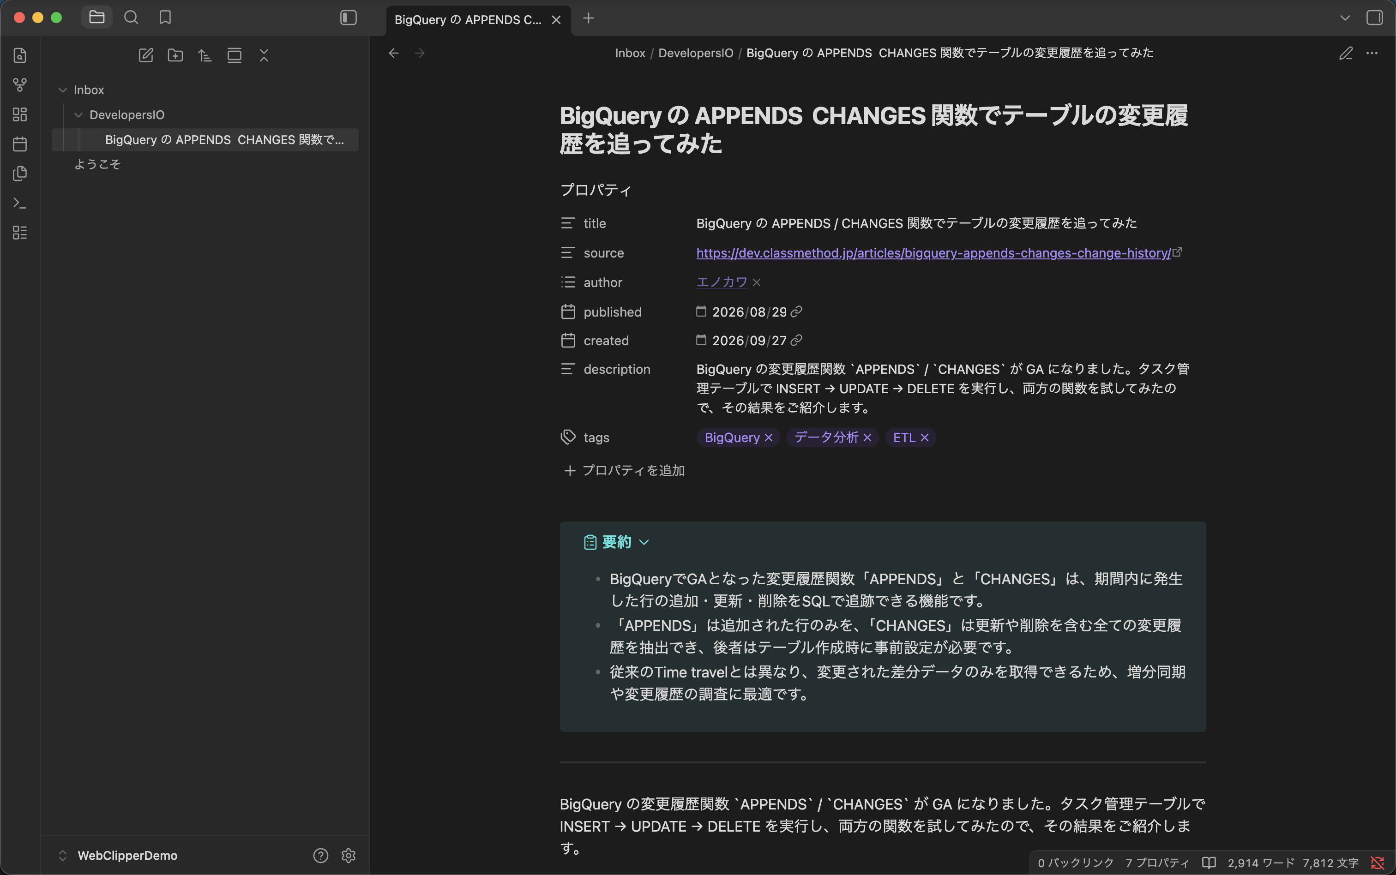Switch to editing view with pencil icon
The width and height of the screenshot is (1396, 875).
pyautogui.click(x=1346, y=53)
